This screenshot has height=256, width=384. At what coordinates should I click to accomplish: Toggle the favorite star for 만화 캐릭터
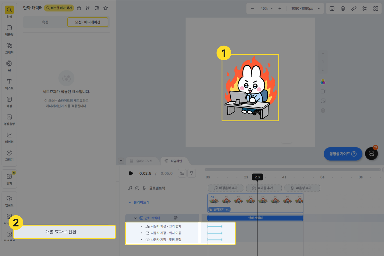point(106,8)
